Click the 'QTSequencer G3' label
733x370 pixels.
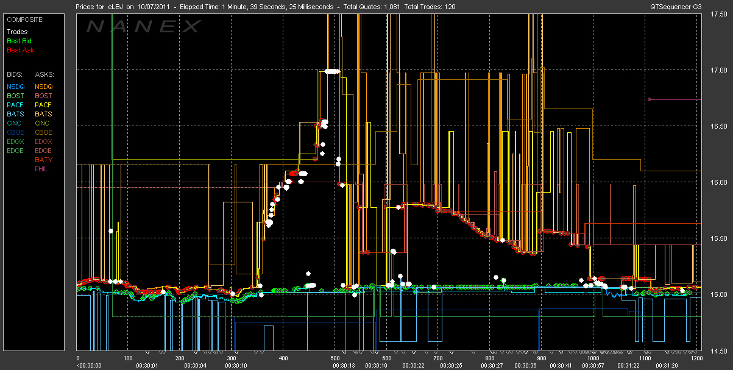(x=675, y=7)
